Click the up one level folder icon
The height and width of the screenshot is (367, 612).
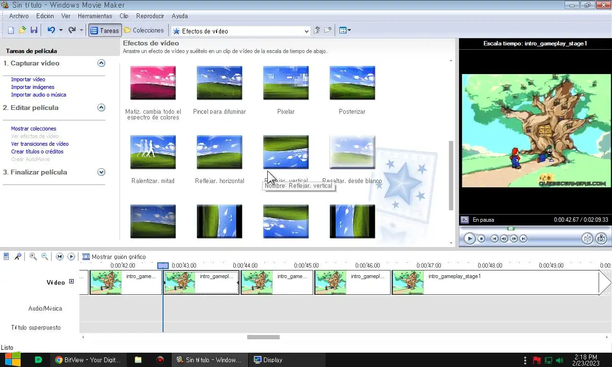point(317,30)
